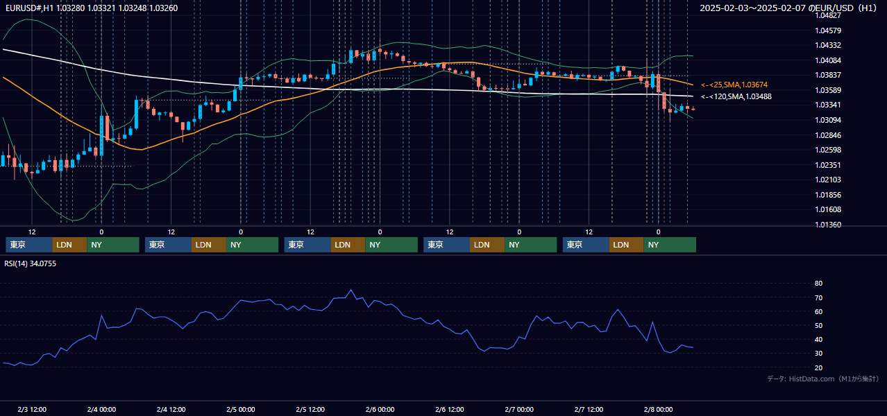The image size is (887, 416).
Task: Click price axis value 1.03094
Action: click(828, 120)
